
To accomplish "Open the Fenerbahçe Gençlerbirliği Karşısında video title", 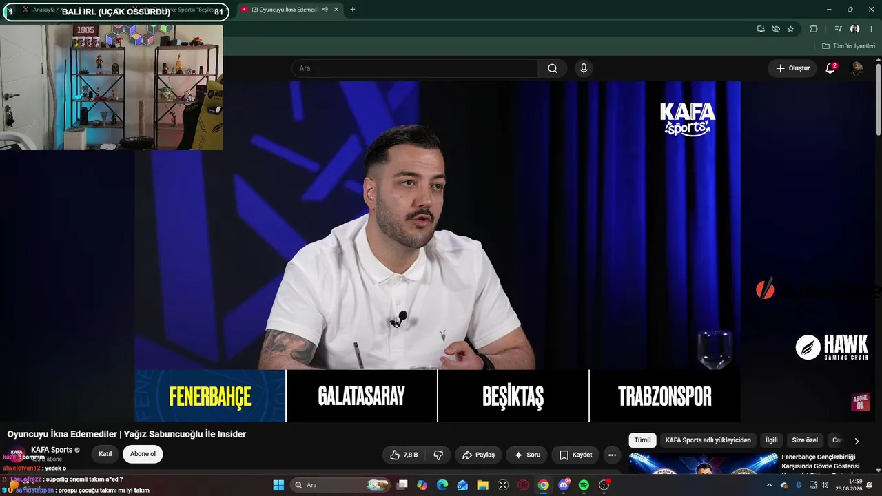I will point(820,462).
